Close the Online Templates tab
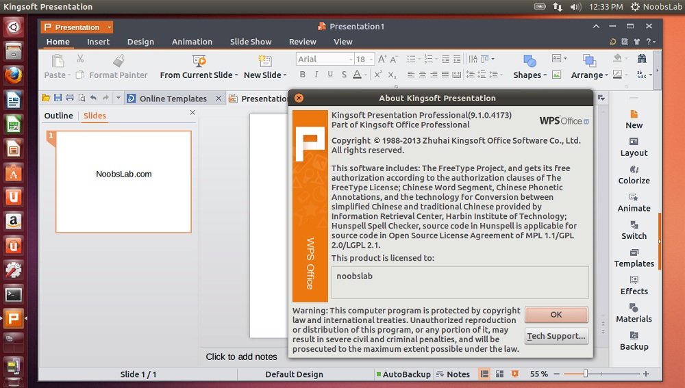The width and height of the screenshot is (685, 388). pos(219,99)
